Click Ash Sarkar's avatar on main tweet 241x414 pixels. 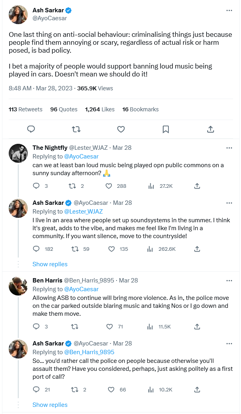(18, 14)
